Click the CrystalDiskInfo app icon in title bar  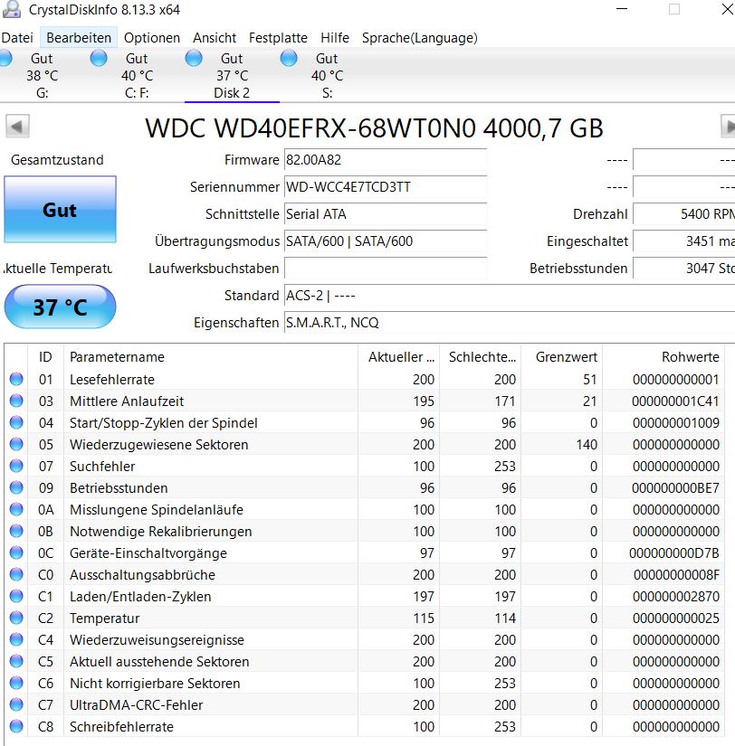tap(12, 9)
